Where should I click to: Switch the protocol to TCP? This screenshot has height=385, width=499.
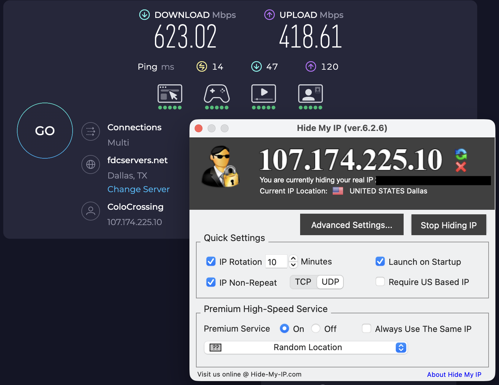pyautogui.click(x=303, y=282)
